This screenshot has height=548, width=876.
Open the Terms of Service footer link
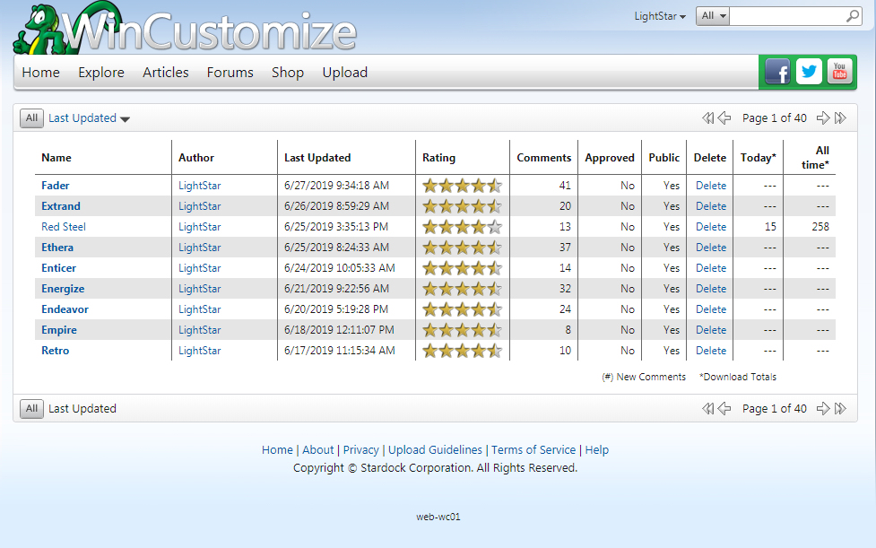coord(533,449)
